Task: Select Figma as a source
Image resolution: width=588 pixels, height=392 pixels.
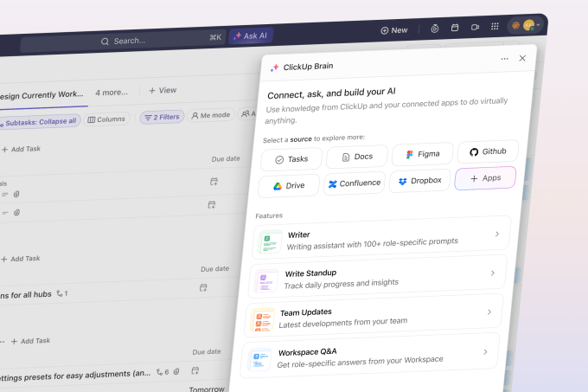Action: pos(422,155)
